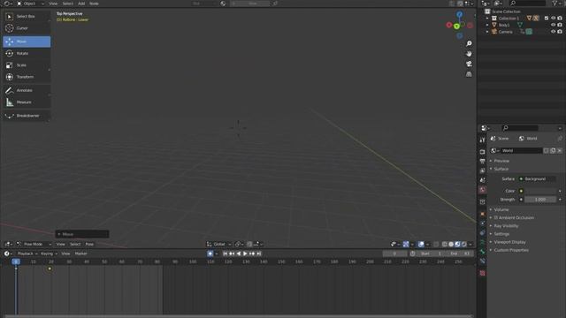The width and height of the screenshot is (566, 318).
Task: Toggle render camera icon for Camera row
Action: 560,32
